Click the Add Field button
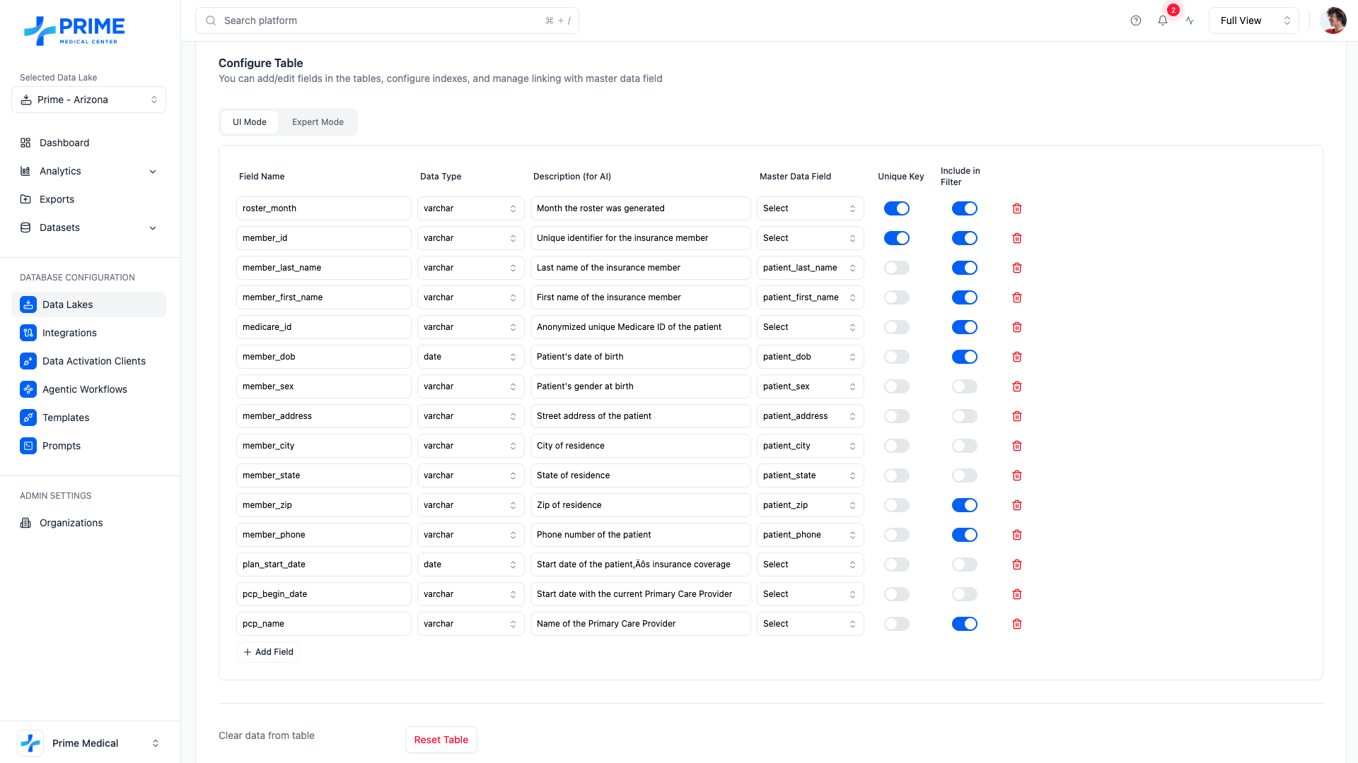Image resolution: width=1358 pixels, height=763 pixels. click(268, 652)
